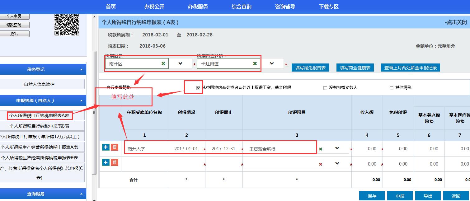470x201 pixels.
Task: Check the 没有扣缴义务人 checkbox
Action: (x=325, y=88)
